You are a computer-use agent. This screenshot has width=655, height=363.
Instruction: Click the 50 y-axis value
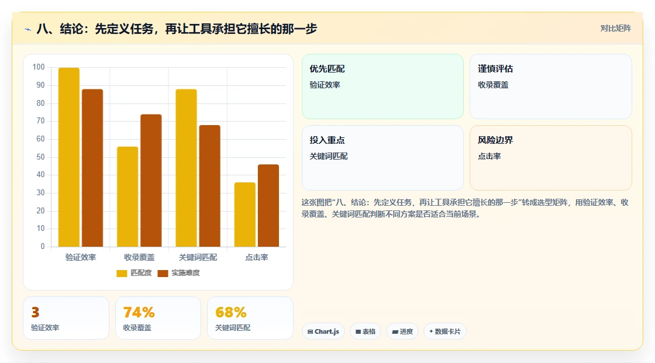[40, 157]
